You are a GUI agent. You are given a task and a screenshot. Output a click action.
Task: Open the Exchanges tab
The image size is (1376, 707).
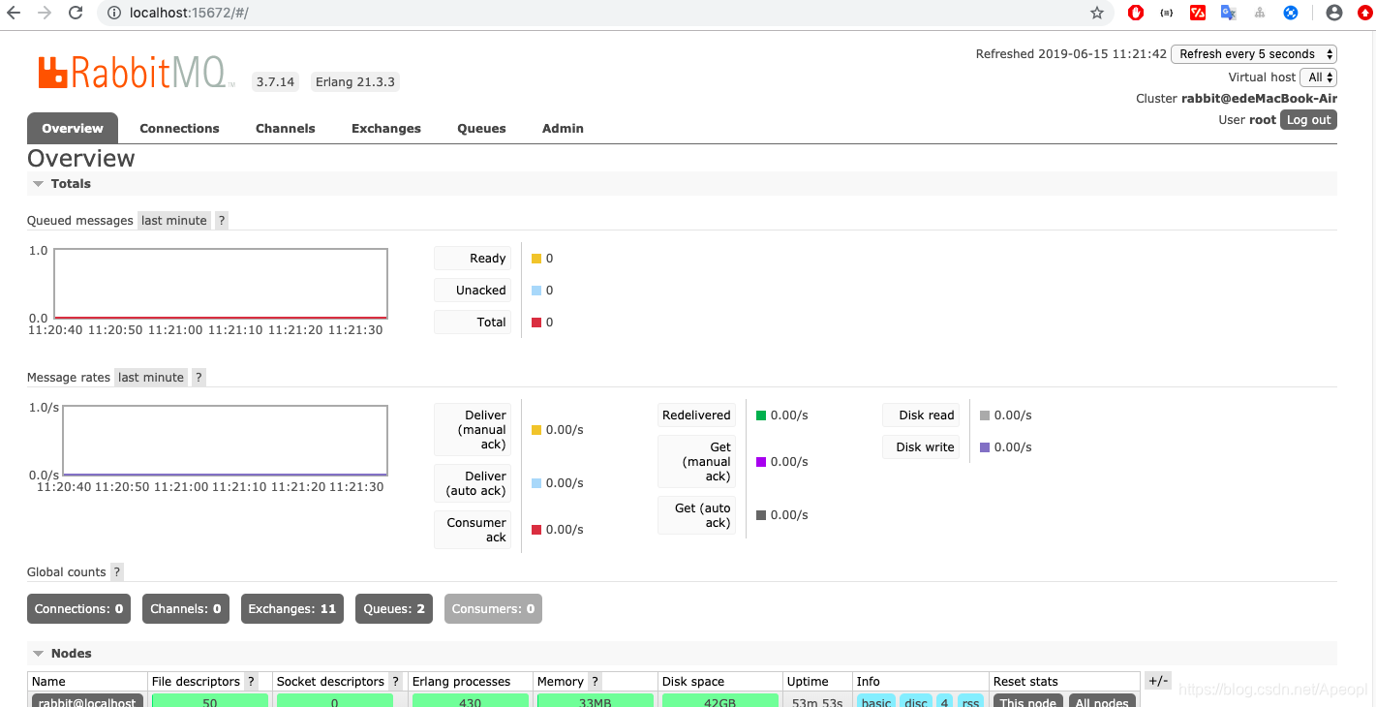pyautogui.click(x=386, y=128)
